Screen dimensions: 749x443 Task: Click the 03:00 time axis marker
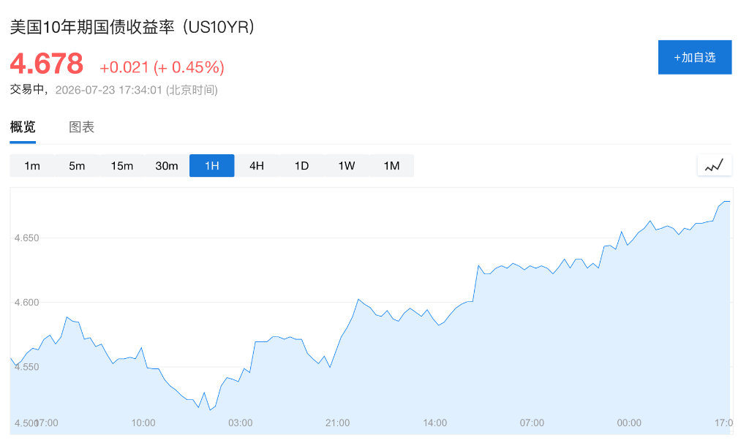pyautogui.click(x=240, y=423)
